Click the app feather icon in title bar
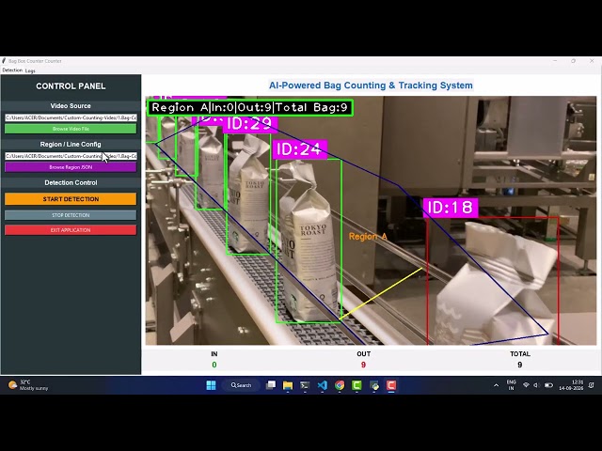The width and height of the screenshot is (602, 451). [4, 61]
